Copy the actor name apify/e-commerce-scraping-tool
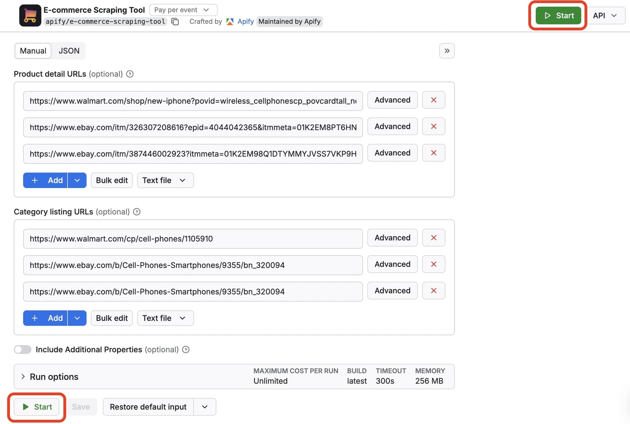Image resolution: width=630 pixels, height=424 pixels. point(175,21)
